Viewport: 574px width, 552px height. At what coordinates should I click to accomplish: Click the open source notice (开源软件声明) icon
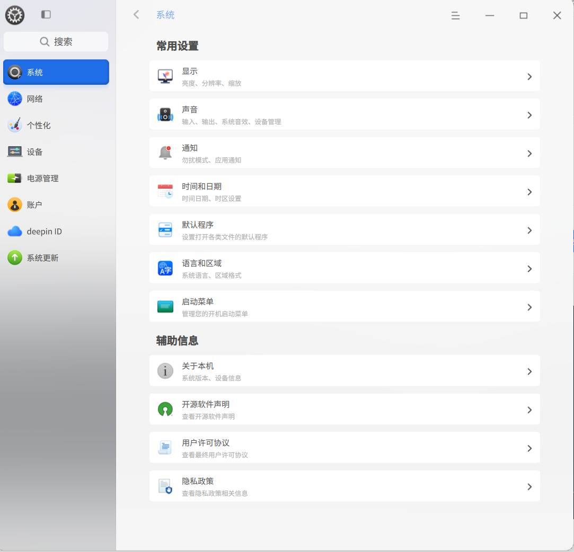click(x=165, y=409)
